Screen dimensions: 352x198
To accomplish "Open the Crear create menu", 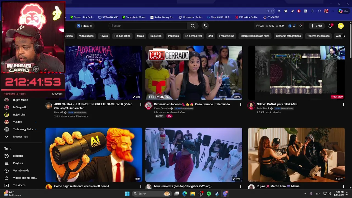I will [x=316, y=26].
